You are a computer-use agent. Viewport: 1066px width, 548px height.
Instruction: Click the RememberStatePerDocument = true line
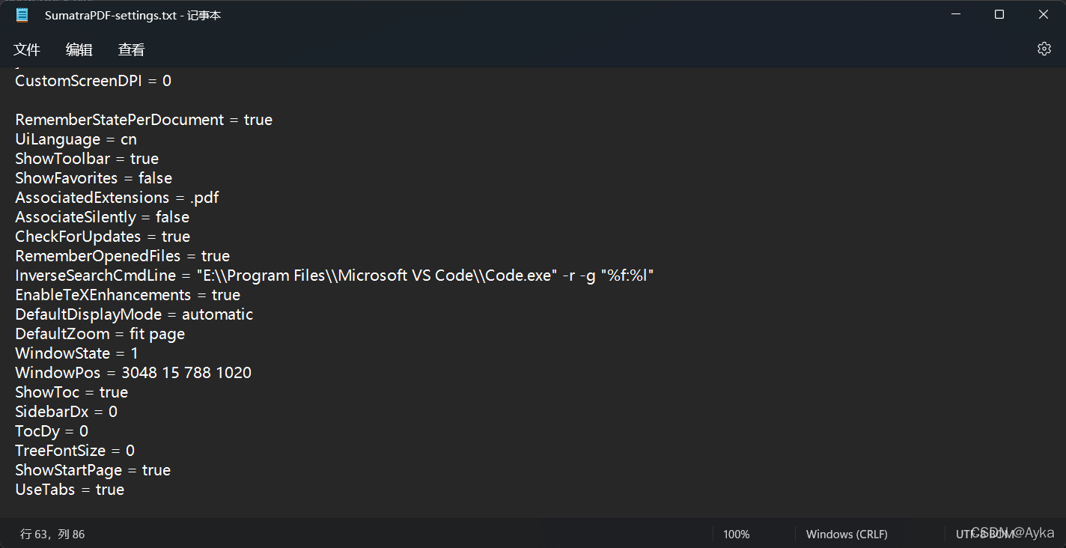[x=144, y=120]
